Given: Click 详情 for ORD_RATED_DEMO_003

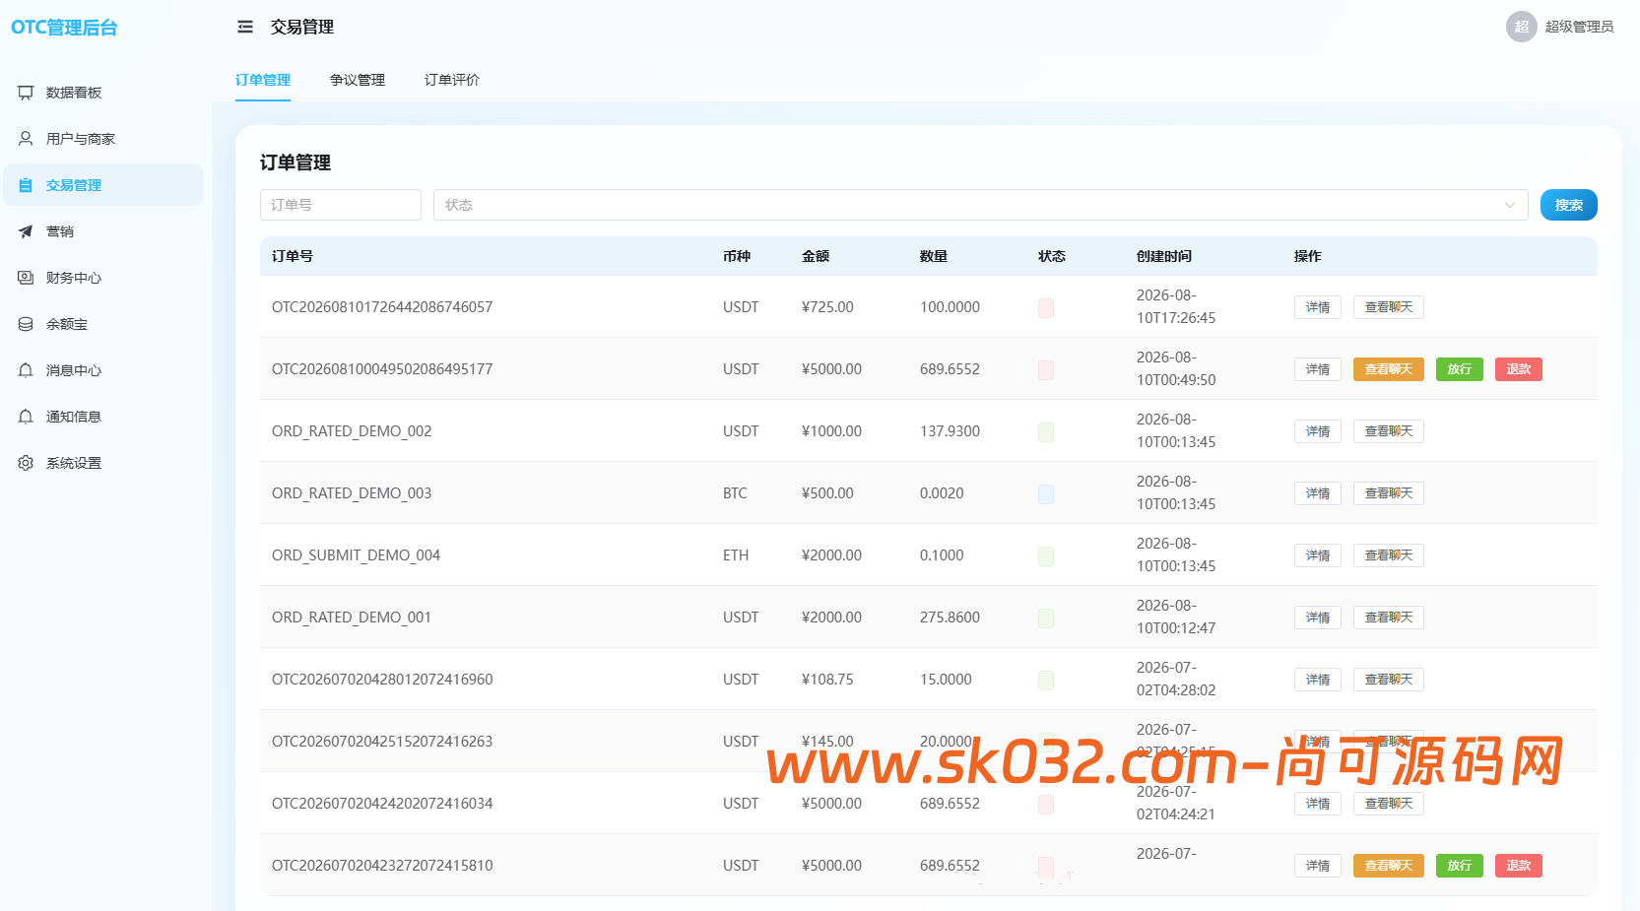Looking at the screenshot, I should coord(1317,493).
